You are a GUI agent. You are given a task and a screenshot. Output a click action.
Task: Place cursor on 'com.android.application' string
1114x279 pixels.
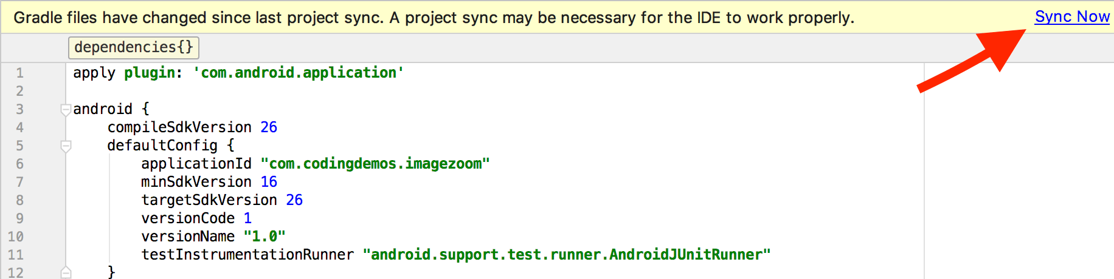[298, 73]
